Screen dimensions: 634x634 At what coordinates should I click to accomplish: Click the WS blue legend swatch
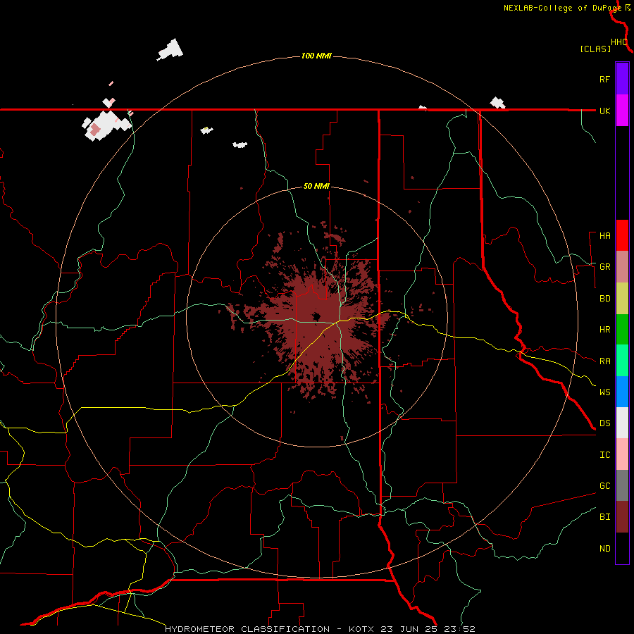pyautogui.click(x=622, y=392)
